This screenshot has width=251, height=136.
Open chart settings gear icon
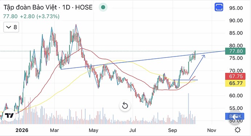[238, 130]
